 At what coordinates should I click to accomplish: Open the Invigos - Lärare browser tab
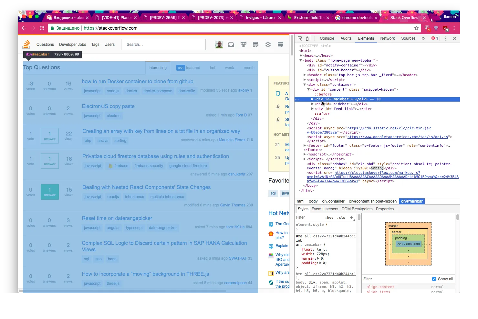click(260, 18)
